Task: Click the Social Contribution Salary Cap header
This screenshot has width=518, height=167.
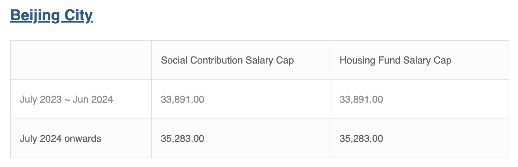Action: point(227,60)
